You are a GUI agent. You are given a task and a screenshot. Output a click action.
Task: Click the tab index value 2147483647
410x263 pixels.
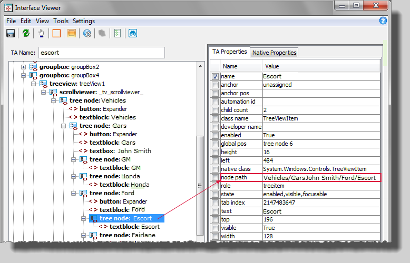coord(321,203)
